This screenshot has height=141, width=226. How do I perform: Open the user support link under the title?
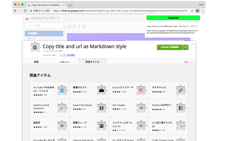(67, 55)
